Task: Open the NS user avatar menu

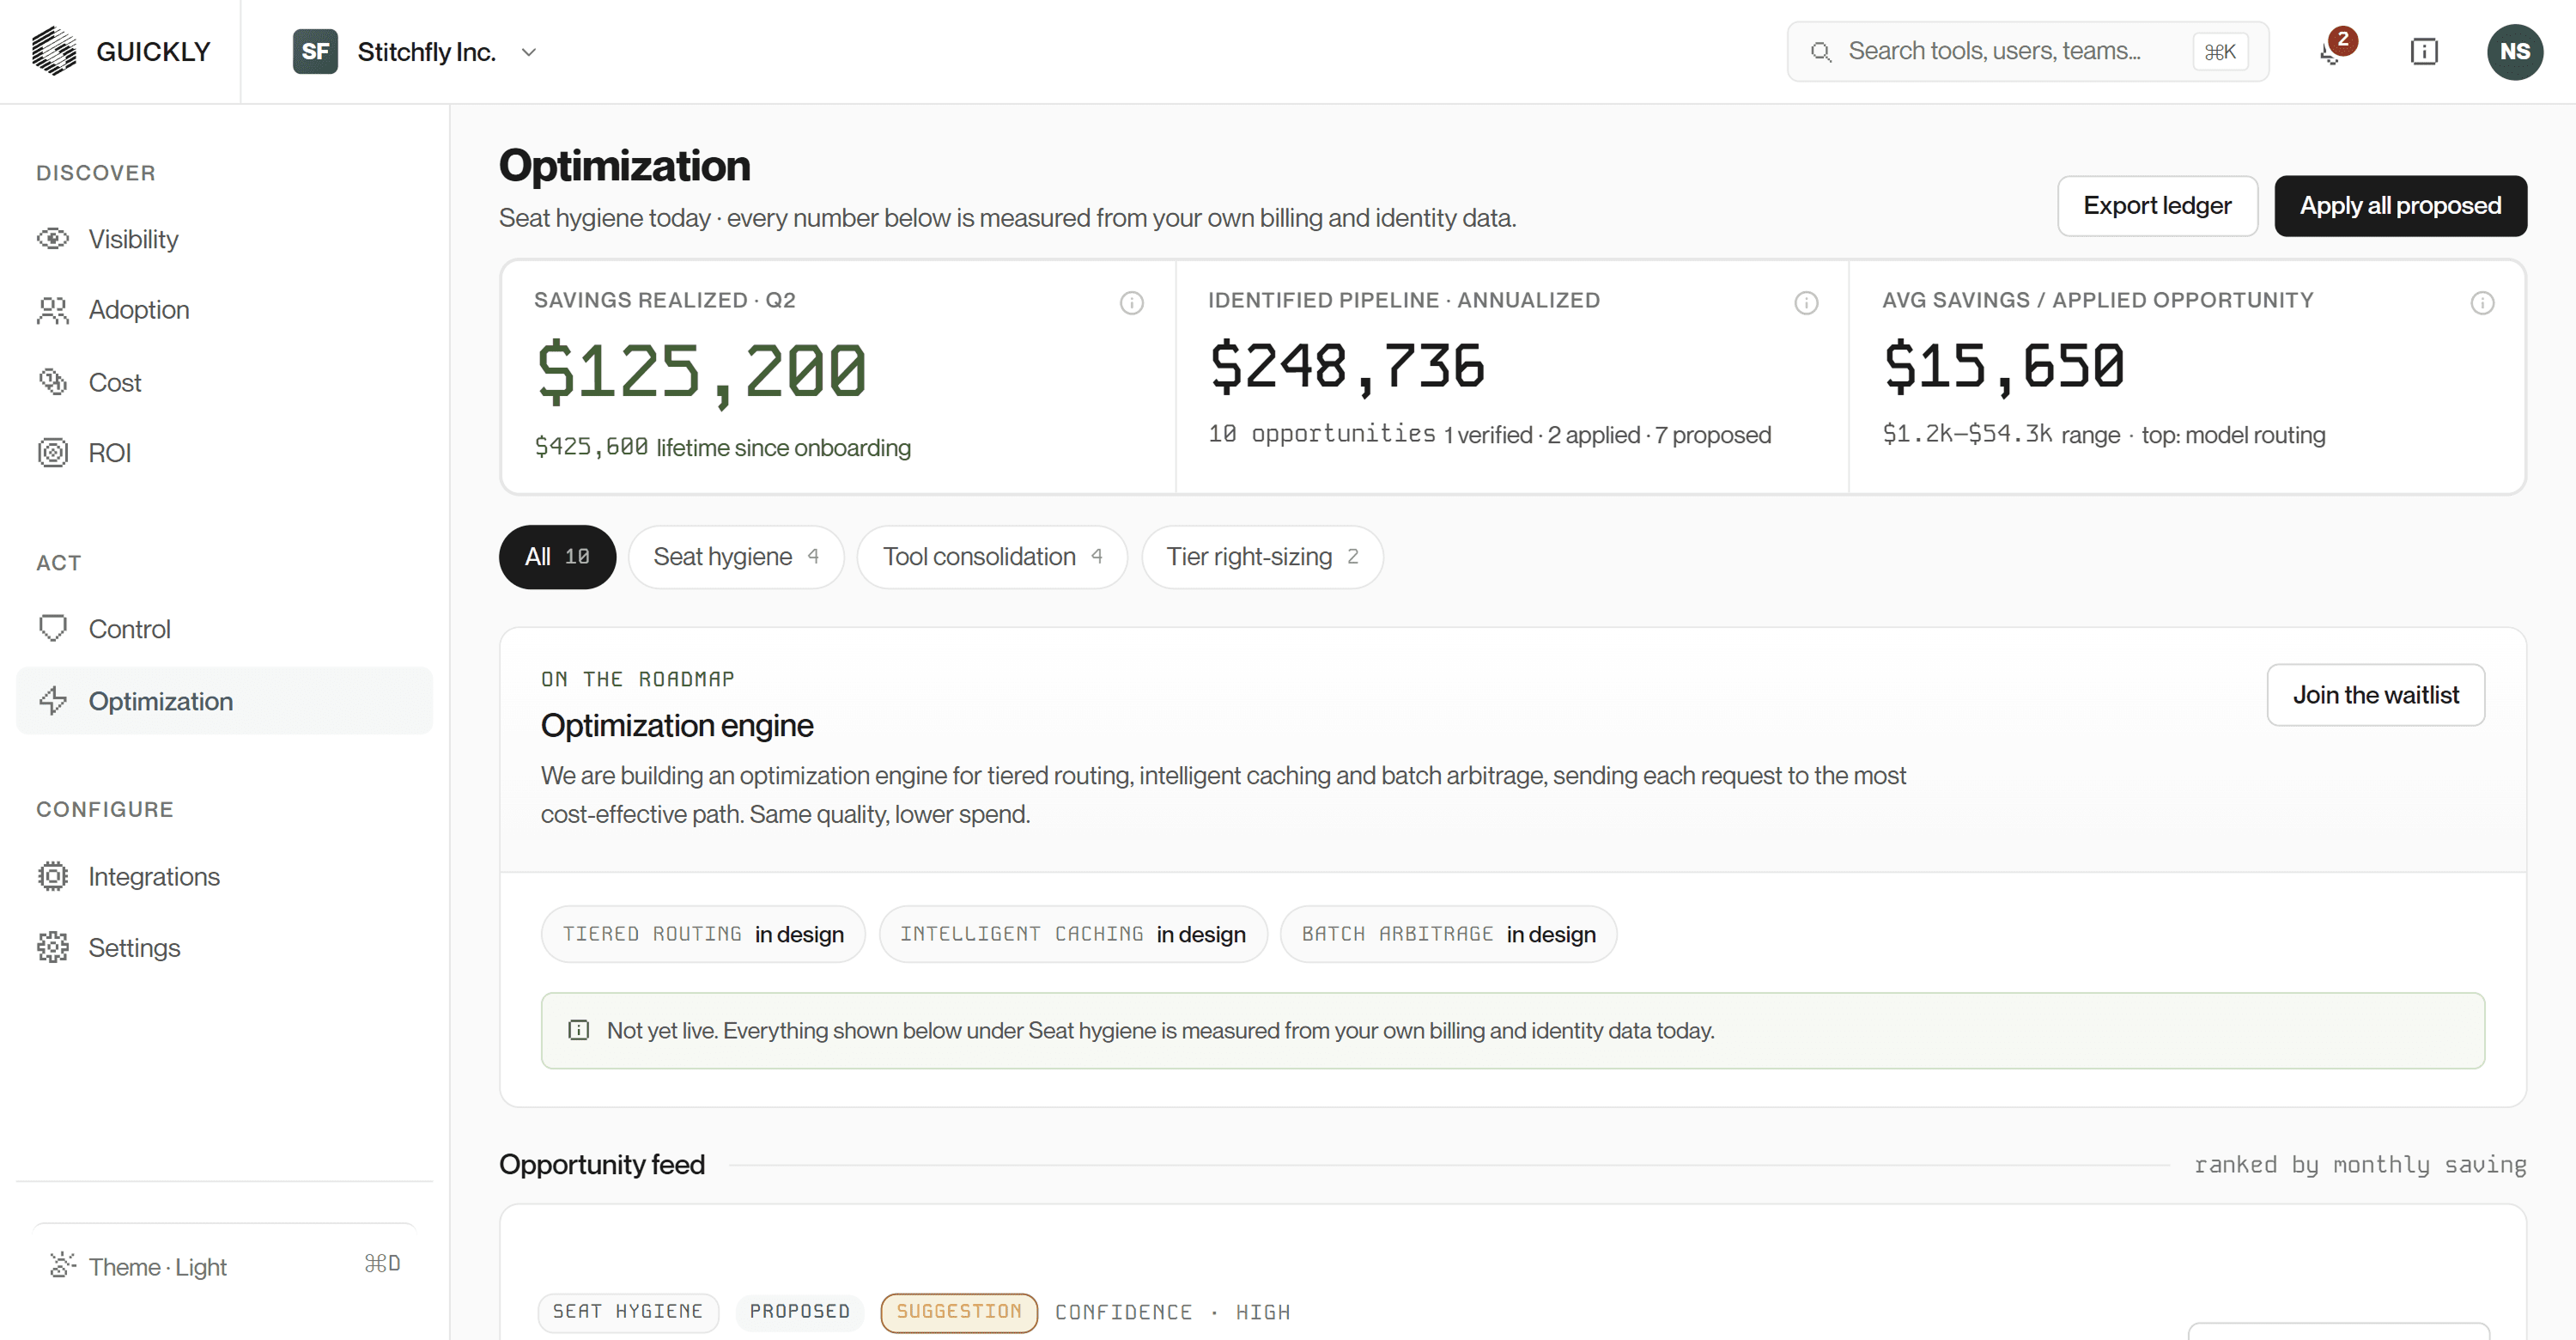Action: point(2514,52)
